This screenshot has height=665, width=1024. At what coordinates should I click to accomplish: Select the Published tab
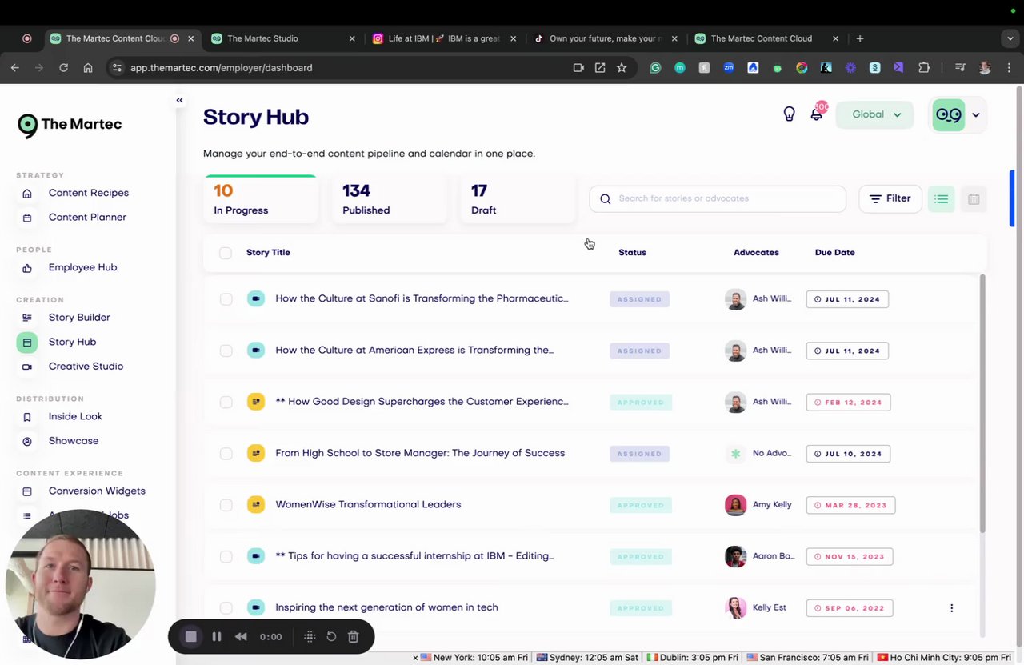pos(390,199)
